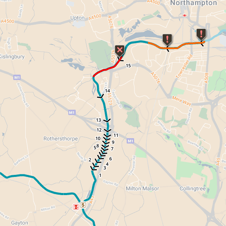
Task: Click the chevron marker labelled 14
Action: click(101, 96)
